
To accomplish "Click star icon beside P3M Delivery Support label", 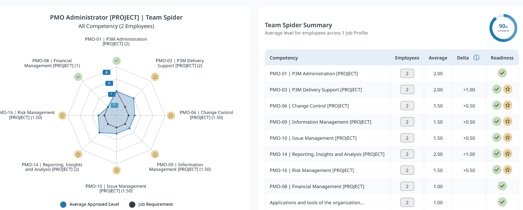I will 155,77.
